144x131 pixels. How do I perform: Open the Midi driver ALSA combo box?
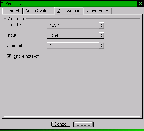76,25
